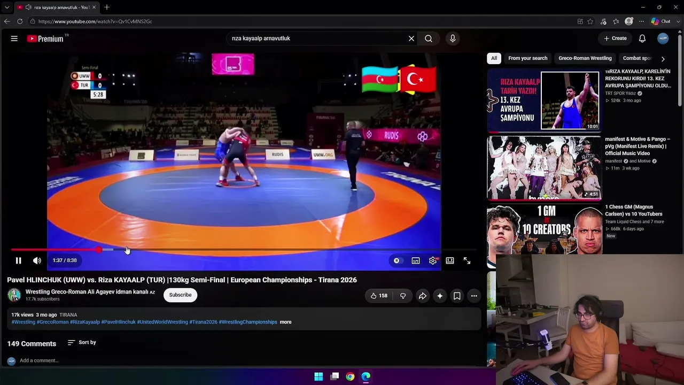This screenshot has width=684, height=385.
Task: Open a new browser tab
Action: pos(107,7)
